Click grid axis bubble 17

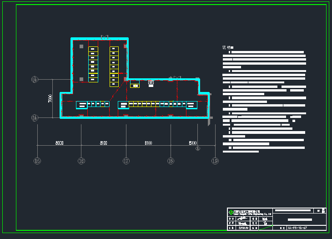pos(126,161)
